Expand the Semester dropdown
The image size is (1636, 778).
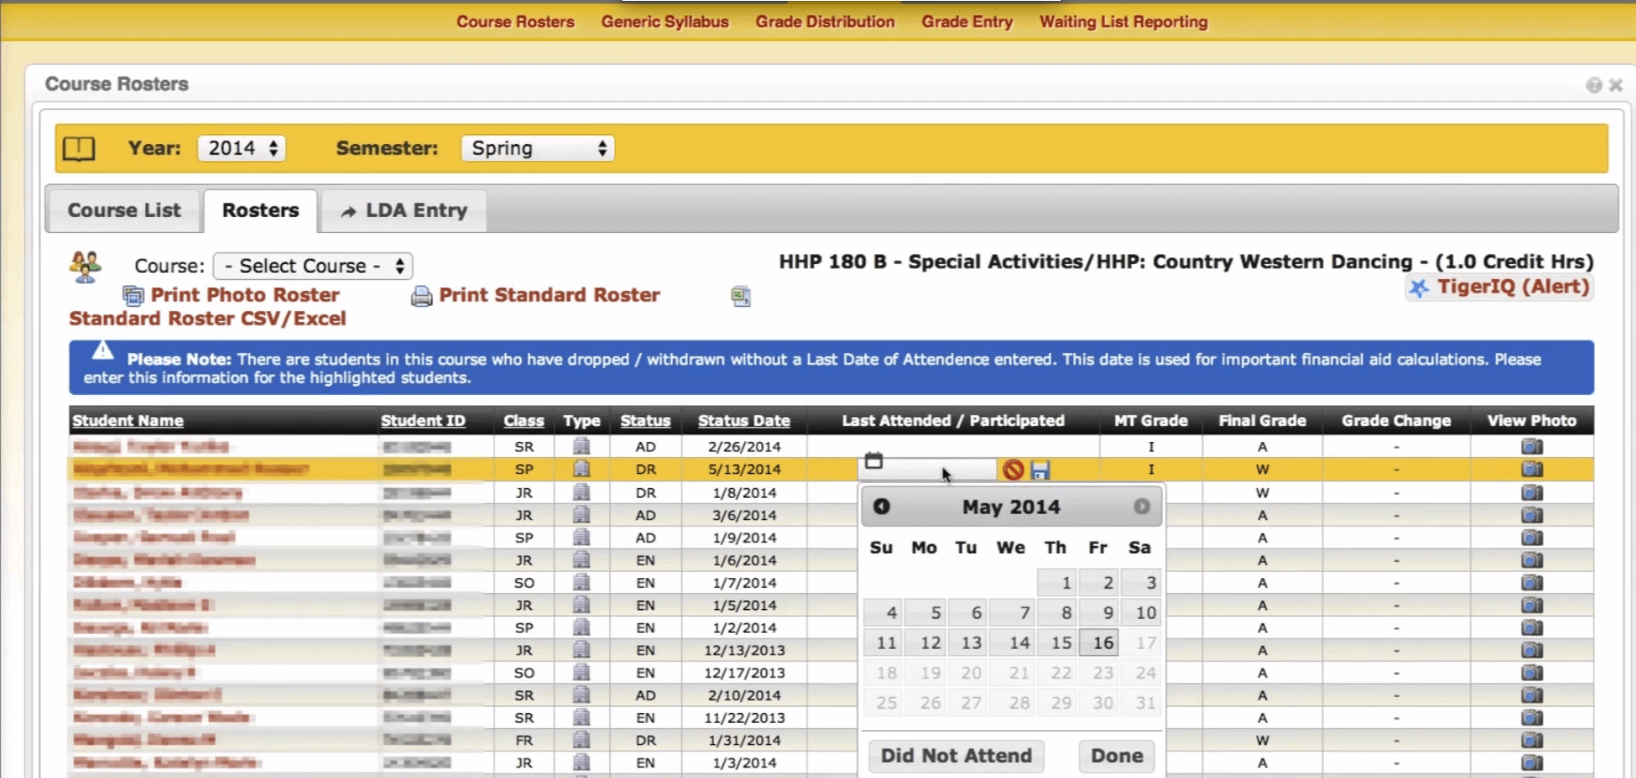pos(537,148)
